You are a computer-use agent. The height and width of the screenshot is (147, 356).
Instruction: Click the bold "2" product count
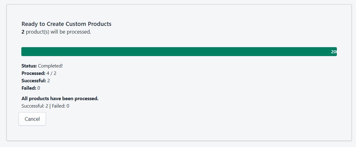click(x=23, y=32)
